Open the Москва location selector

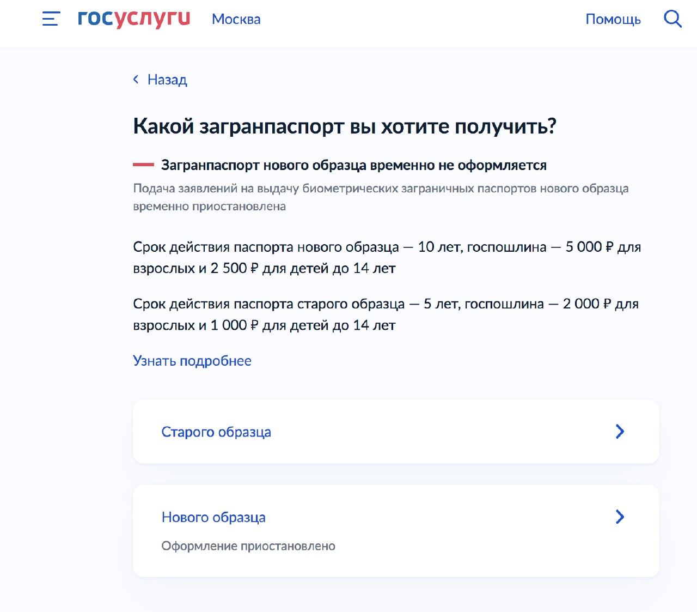coord(236,20)
